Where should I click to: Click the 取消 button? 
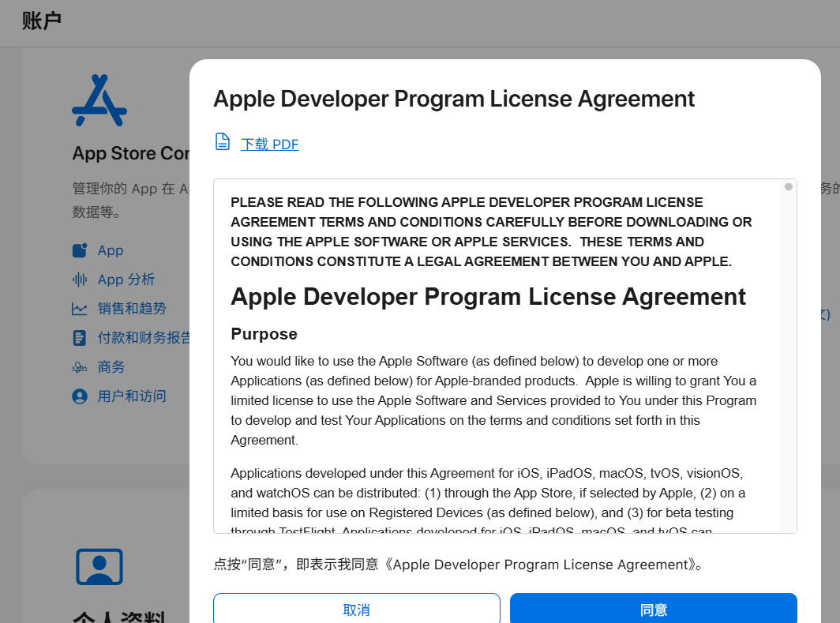[x=357, y=609]
